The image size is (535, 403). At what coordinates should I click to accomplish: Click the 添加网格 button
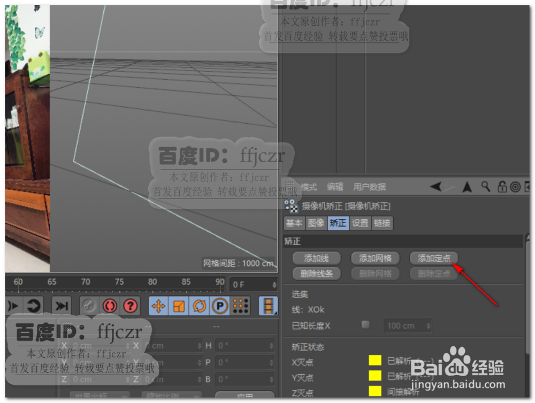point(376,258)
